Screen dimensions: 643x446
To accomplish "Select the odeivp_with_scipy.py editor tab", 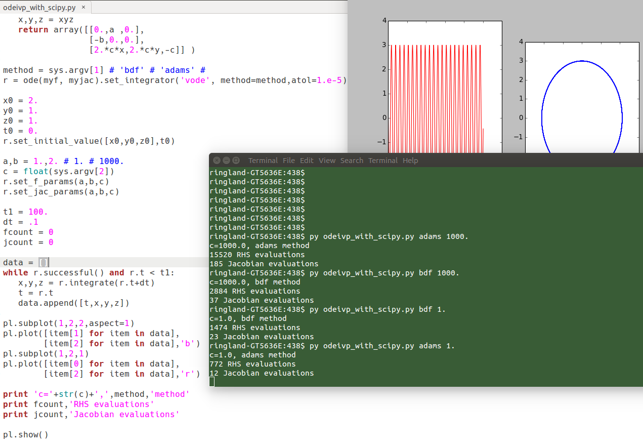I will tap(46, 7).
